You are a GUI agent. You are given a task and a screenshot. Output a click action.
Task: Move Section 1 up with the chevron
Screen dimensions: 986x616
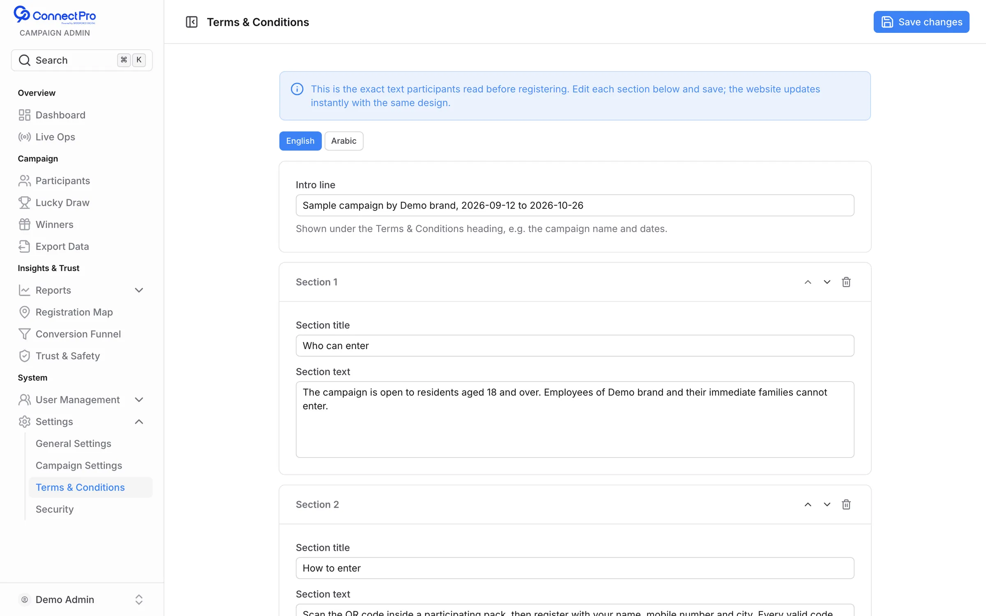pos(808,282)
